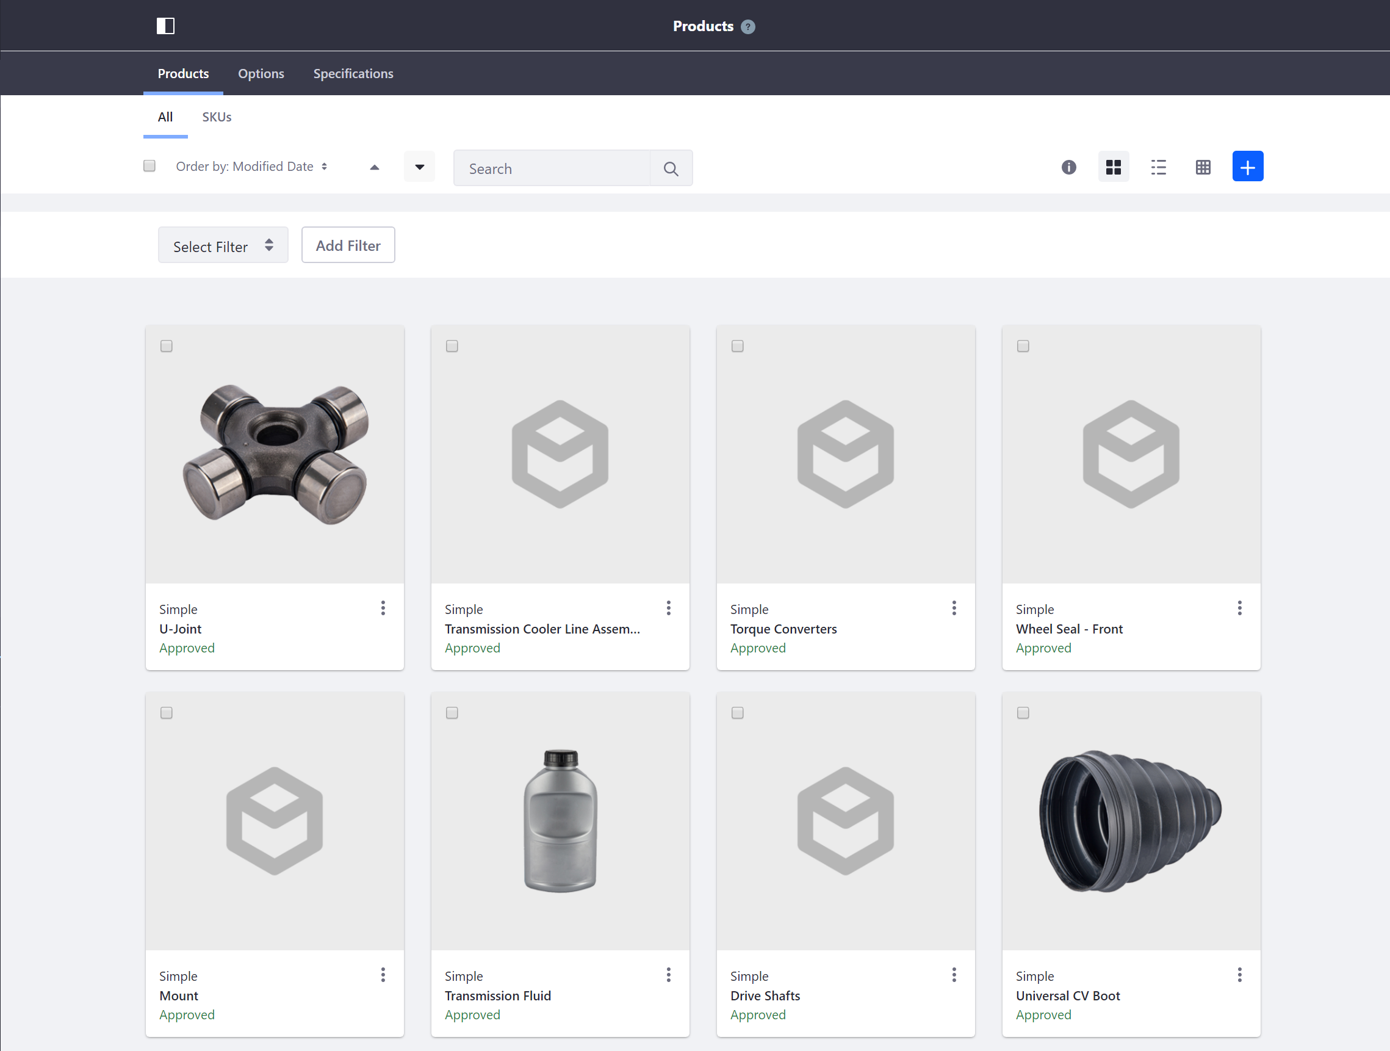This screenshot has height=1051, width=1390.
Task: Click the add new product icon
Action: 1248,167
